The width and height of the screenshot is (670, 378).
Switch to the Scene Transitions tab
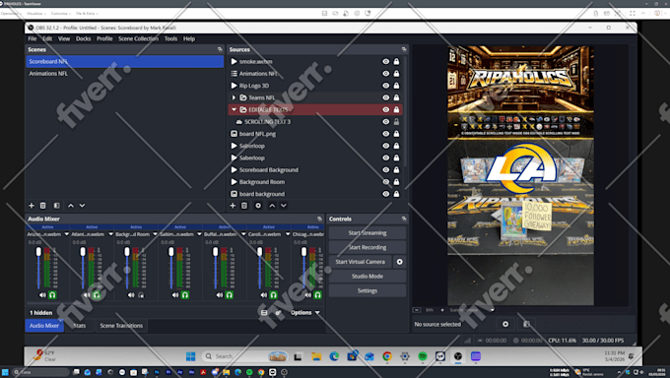pos(121,326)
